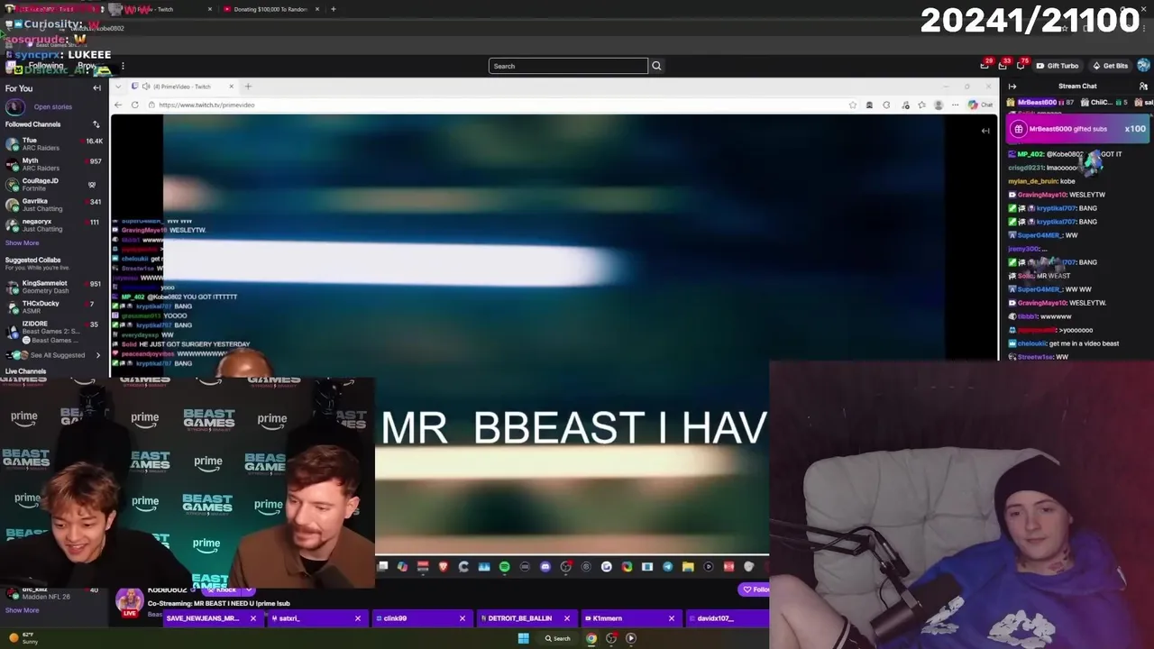Screen dimensions: 1154x649
Task: Open CouRageJD channel in followed list
Action: coord(54,184)
